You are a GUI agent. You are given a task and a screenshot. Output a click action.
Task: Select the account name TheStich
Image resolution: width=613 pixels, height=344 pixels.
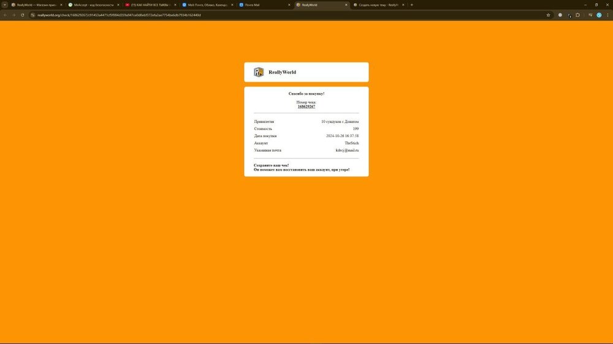(x=351, y=143)
